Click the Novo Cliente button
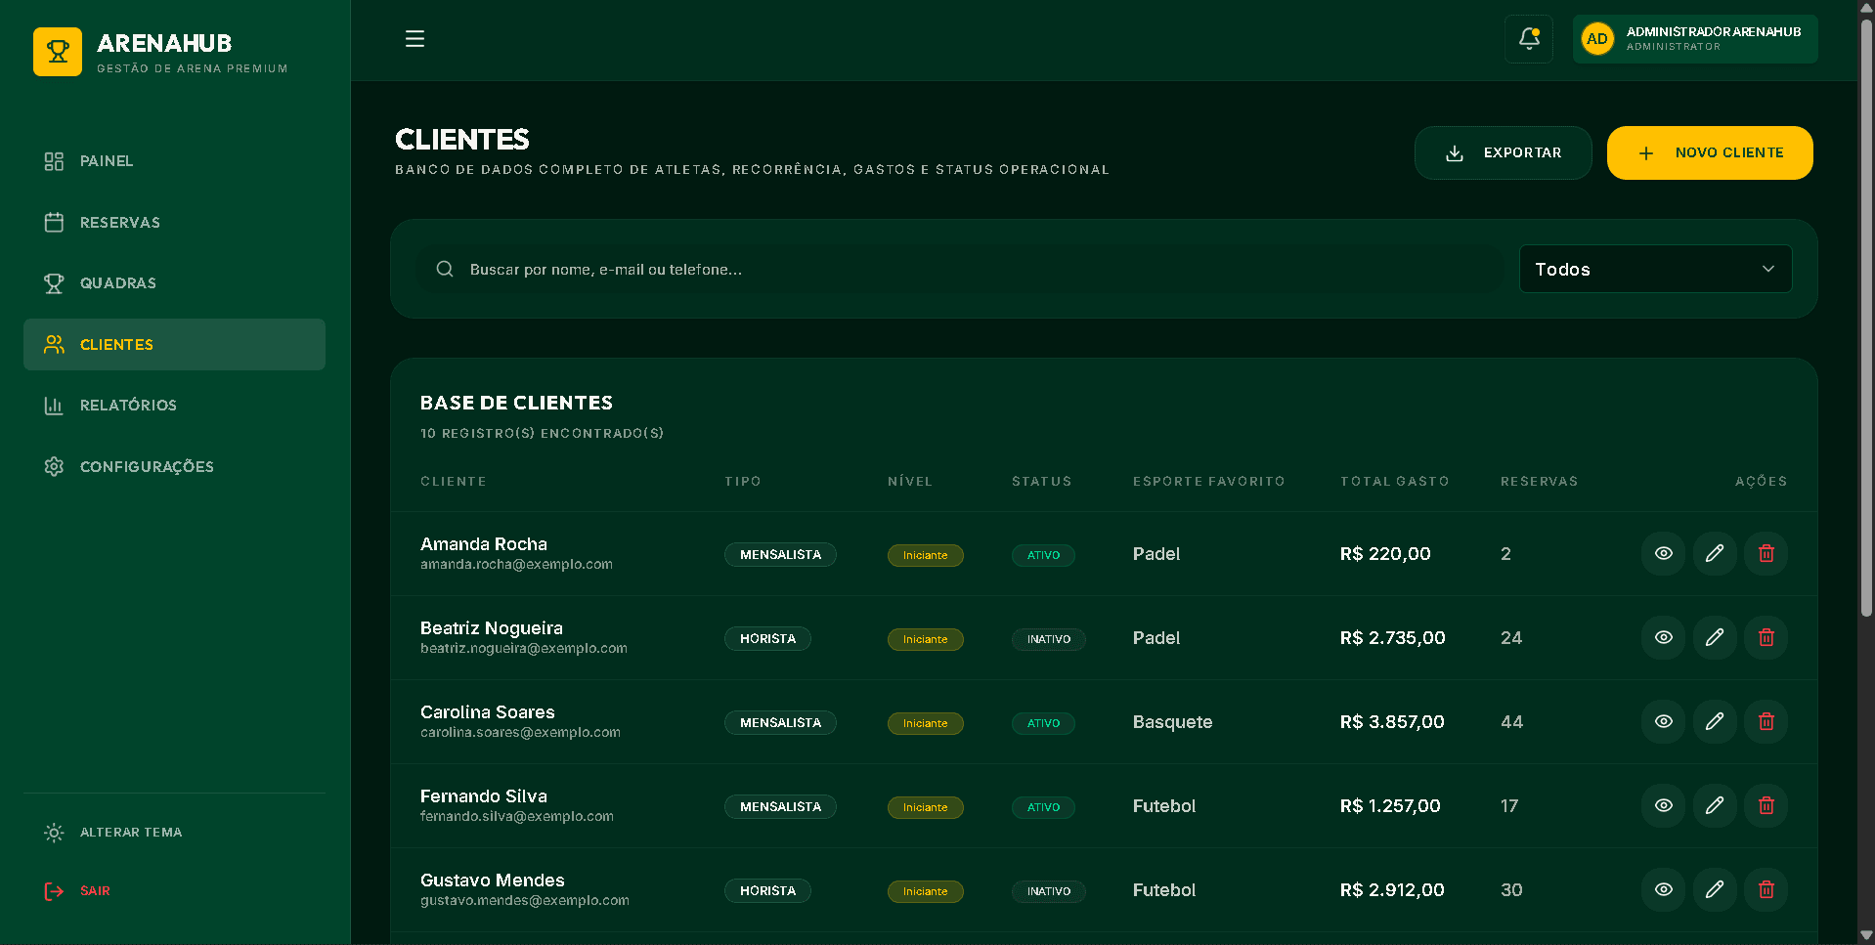 (x=1710, y=153)
